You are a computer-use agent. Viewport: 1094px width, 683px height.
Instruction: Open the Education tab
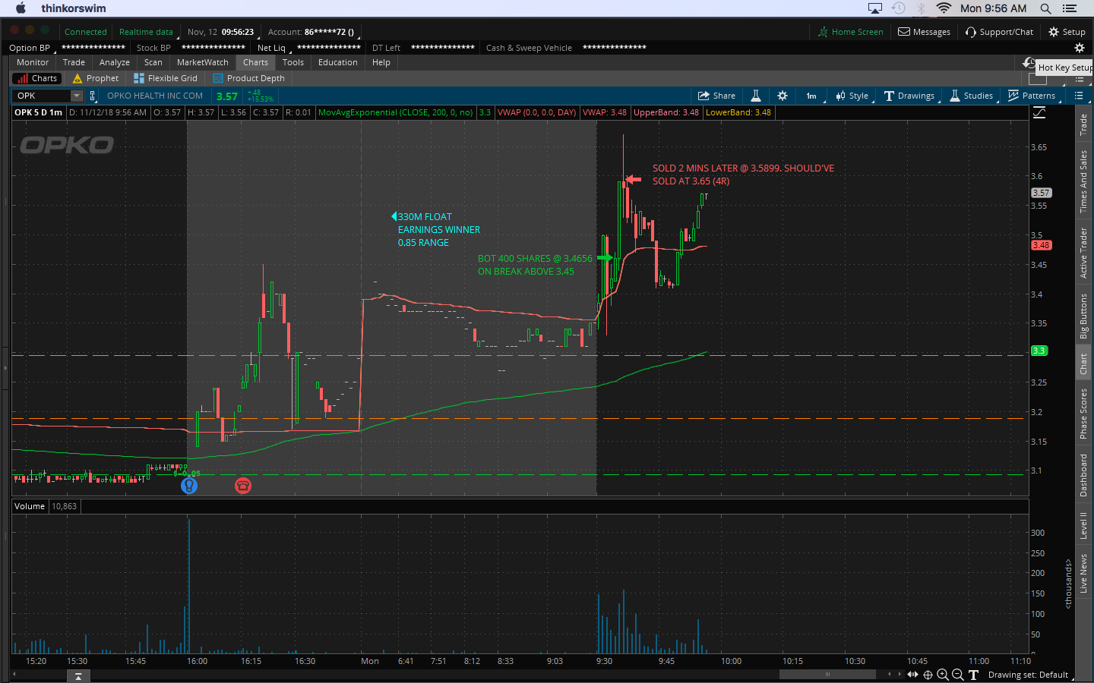point(338,62)
